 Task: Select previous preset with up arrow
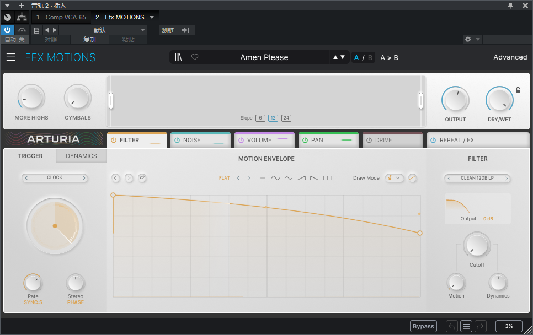pyautogui.click(x=335, y=57)
